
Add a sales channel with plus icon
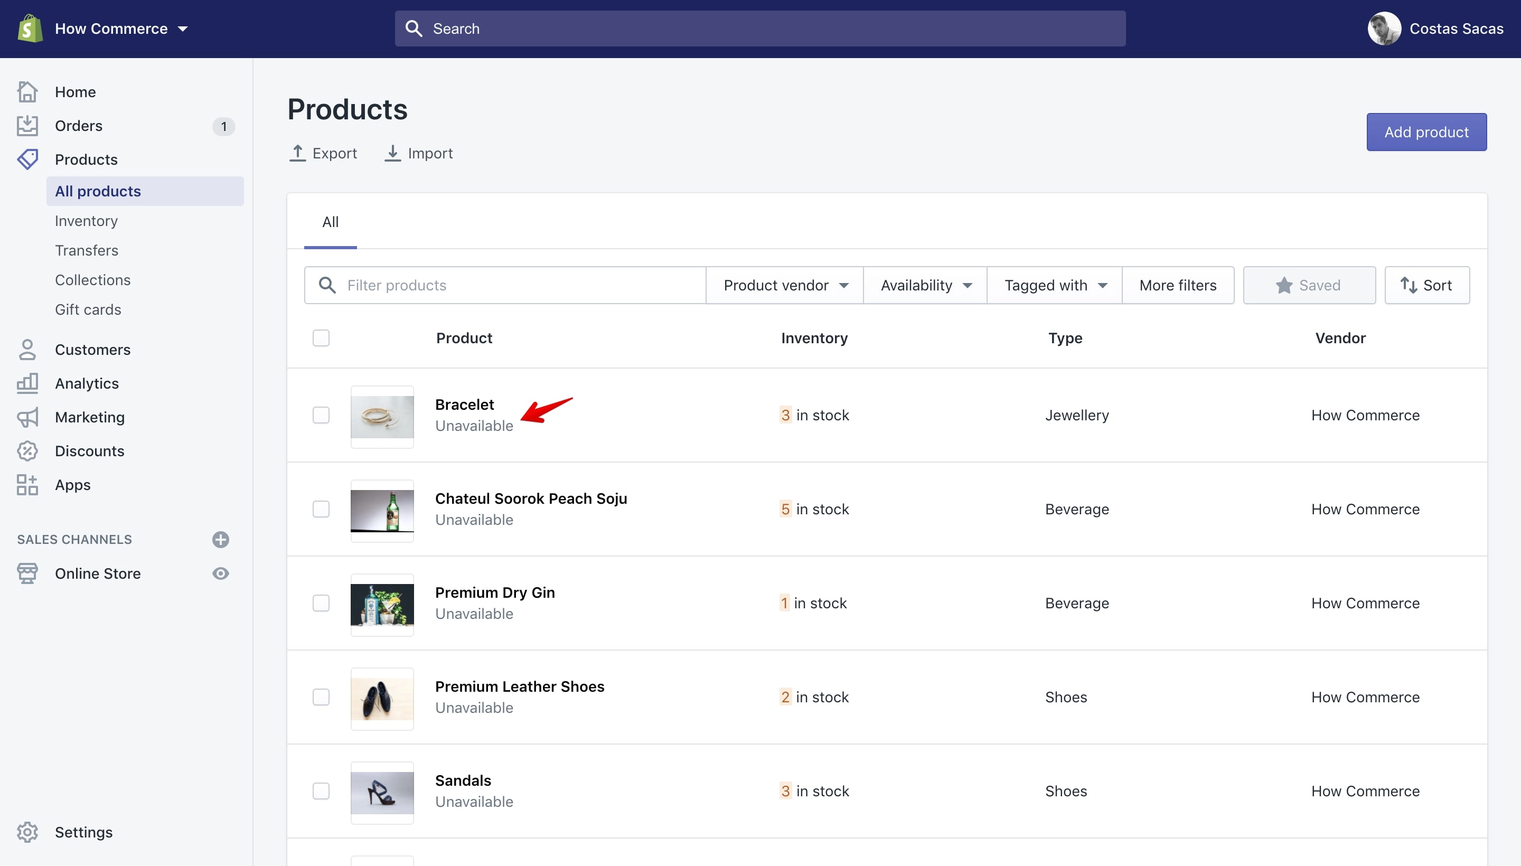tap(221, 540)
